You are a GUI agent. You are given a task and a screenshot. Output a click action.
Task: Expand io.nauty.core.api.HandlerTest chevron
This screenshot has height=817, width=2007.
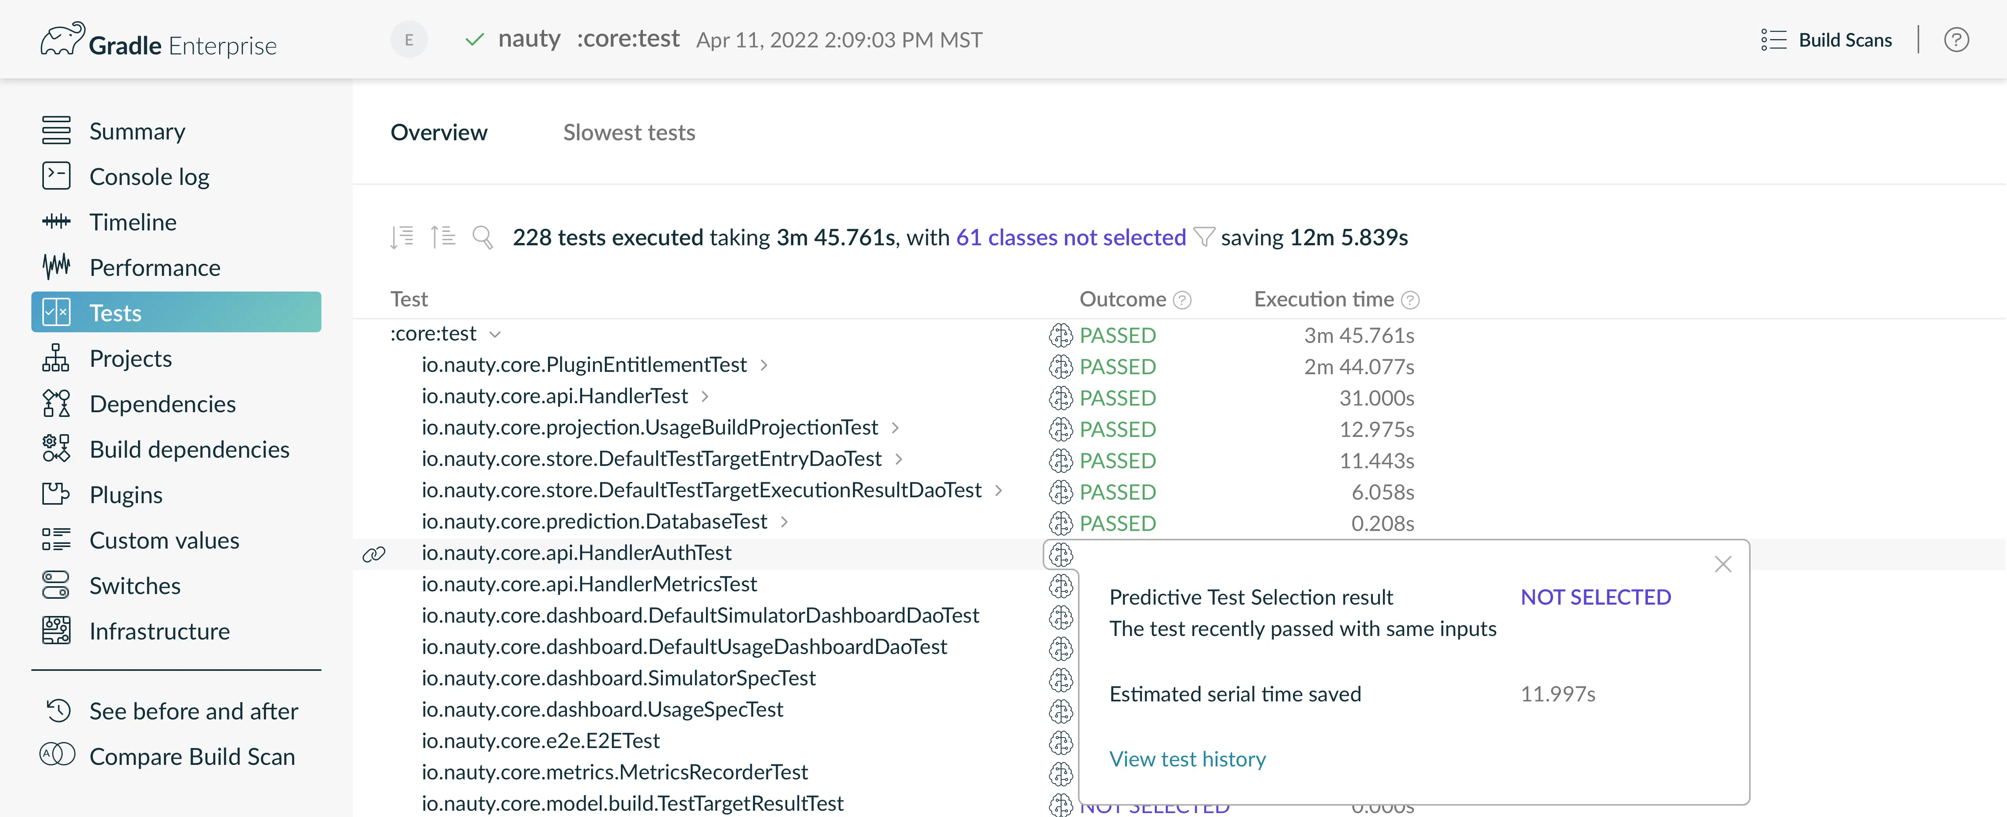click(705, 396)
